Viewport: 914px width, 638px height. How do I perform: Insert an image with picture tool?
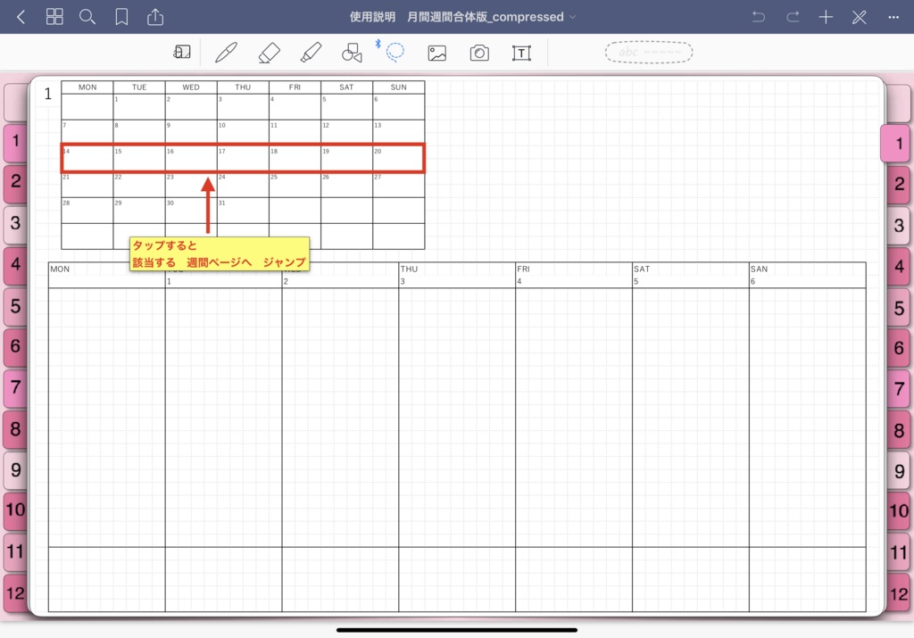437,53
